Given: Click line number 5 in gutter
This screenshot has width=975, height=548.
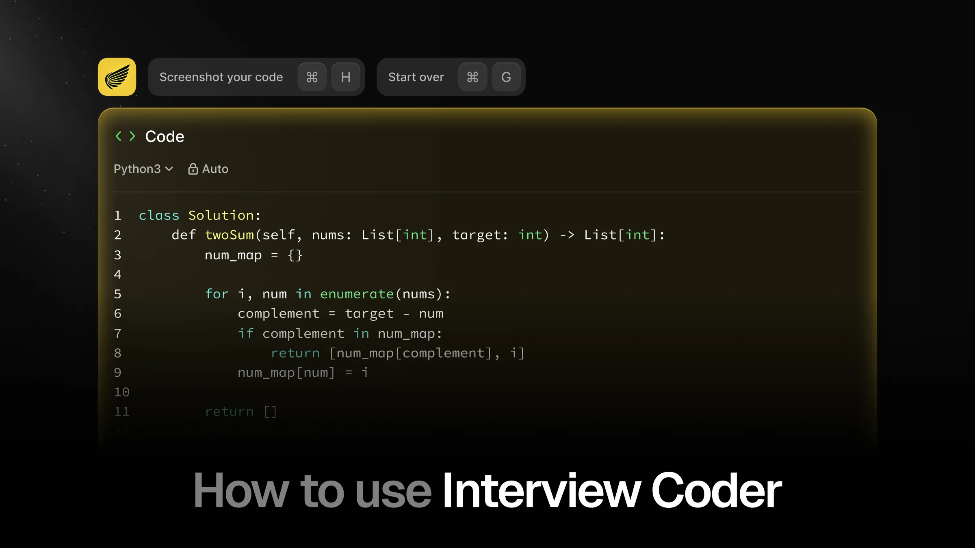Looking at the screenshot, I should [x=117, y=294].
